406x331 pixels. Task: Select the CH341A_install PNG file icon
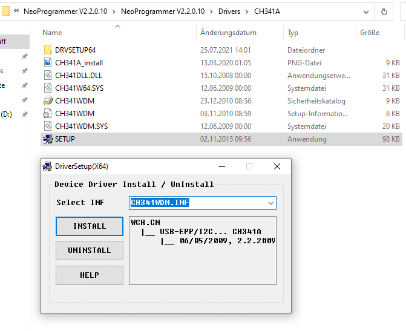coord(48,63)
